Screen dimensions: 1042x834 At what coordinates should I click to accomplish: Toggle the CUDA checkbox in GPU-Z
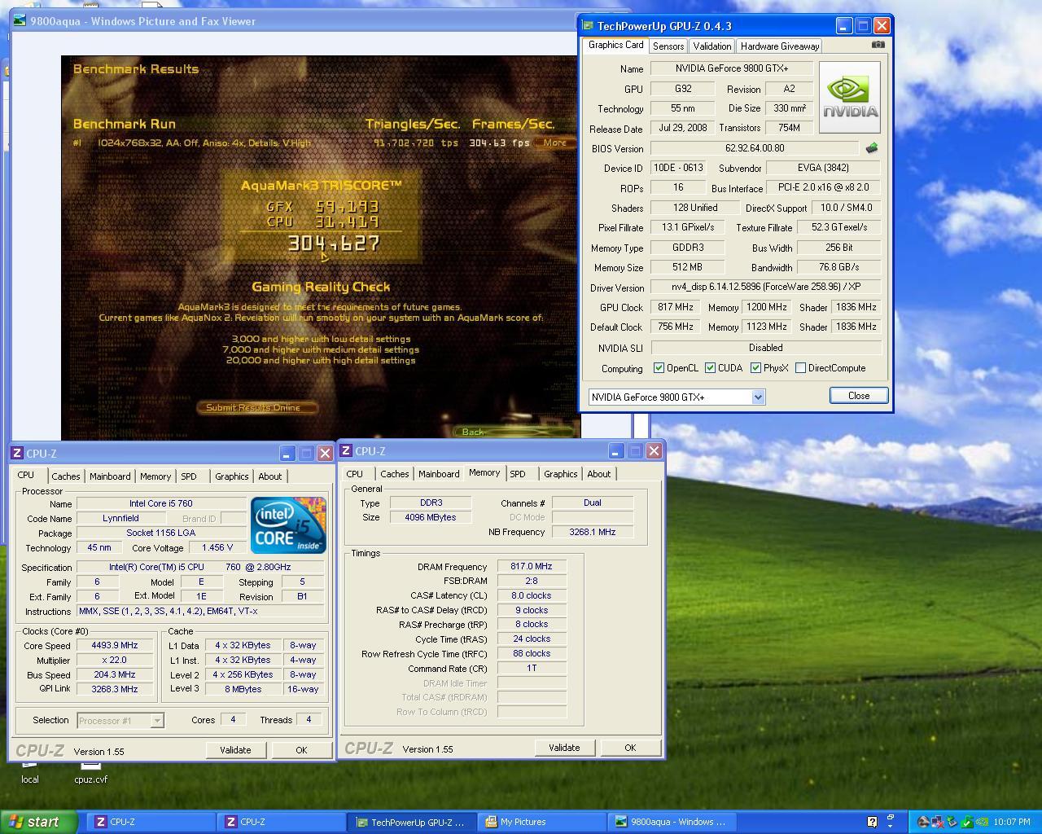click(x=710, y=368)
